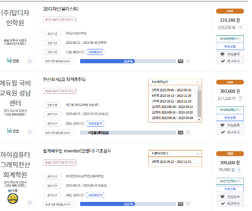Image resolution: width=252 pixels, height=211 pixels.
Task: Select 7회차 2023-10-21 session option
Action: coord(171,101)
